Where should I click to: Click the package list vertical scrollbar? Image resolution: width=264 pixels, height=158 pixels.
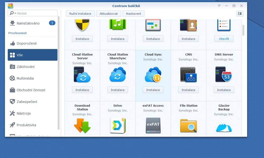[243, 30]
